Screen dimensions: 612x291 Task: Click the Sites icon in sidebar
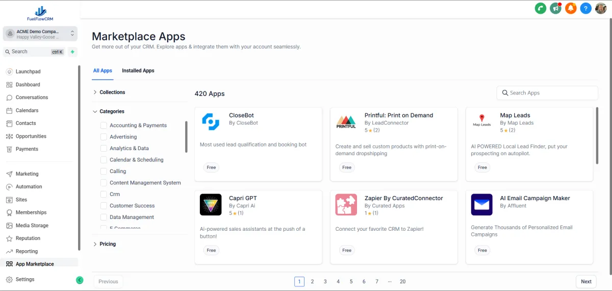tap(9, 200)
